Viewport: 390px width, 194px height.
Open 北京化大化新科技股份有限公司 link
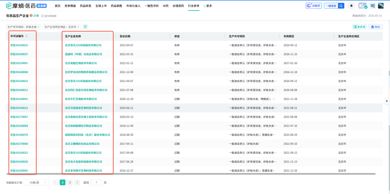83,162
